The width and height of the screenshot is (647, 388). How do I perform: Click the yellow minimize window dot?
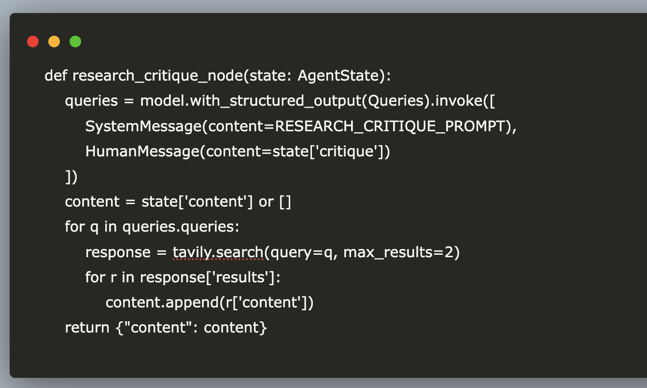(54, 42)
